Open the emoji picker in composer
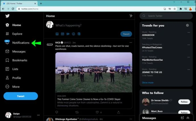 (74, 34)
